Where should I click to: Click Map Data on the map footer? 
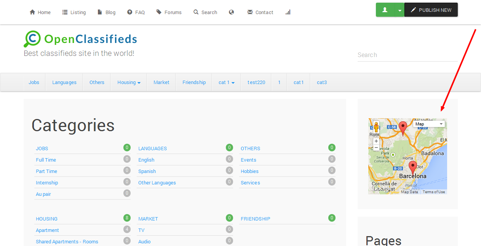pyautogui.click(x=409, y=192)
